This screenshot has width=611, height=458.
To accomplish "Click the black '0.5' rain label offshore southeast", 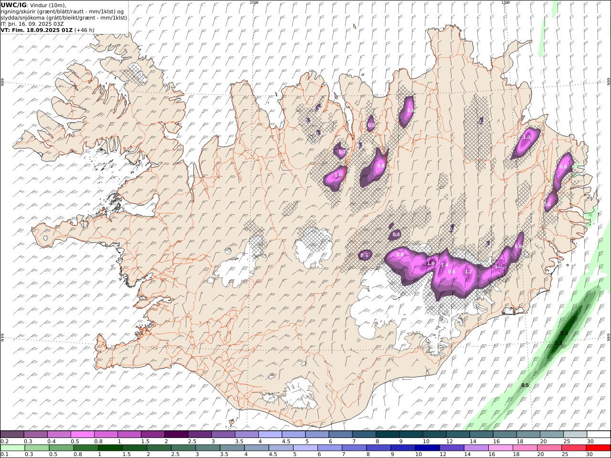I will tap(525, 385).
